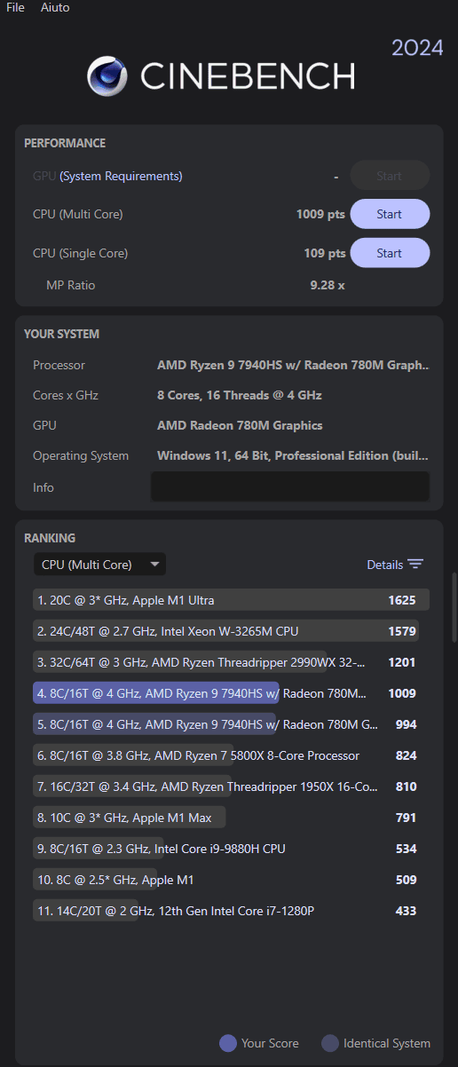Screen dimensions: 458x1067
Task: Click the GPU value AMD Radeon 780M Graphics
Action: coord(240,425)
